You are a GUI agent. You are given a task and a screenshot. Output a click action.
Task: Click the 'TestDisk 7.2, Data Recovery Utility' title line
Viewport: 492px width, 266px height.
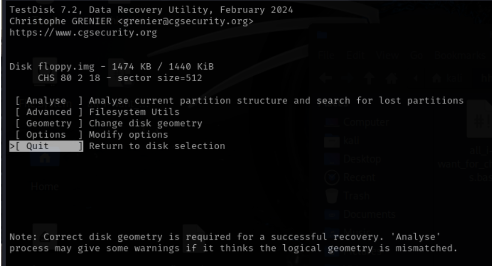151,10
